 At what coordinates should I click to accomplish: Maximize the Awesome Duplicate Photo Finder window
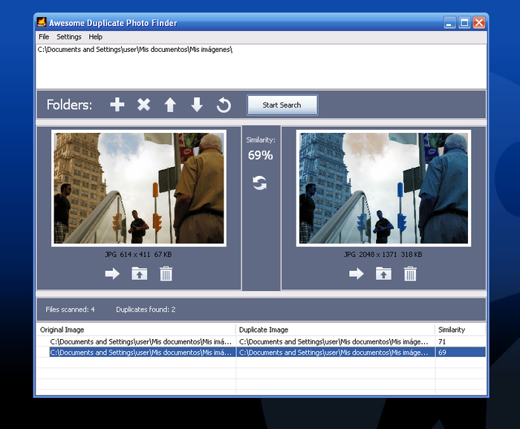pyautogui.click(x=464, y=22)
